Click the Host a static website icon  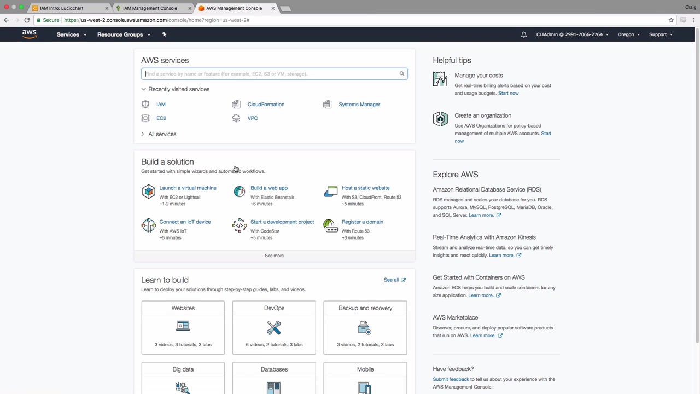click(x=331, y=192)
